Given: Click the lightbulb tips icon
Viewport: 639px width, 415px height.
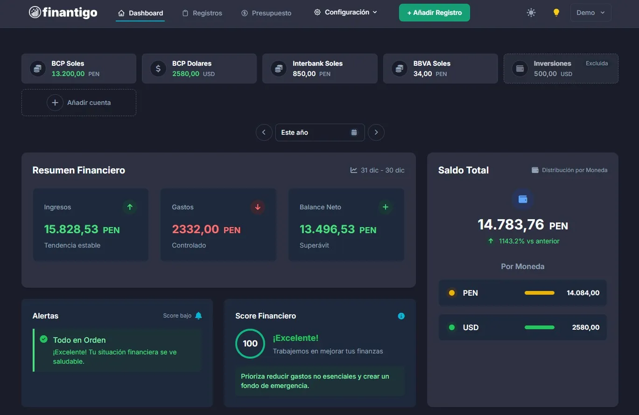Looking at the screenshot, I should pyautogui.click(x=556, y=13).
